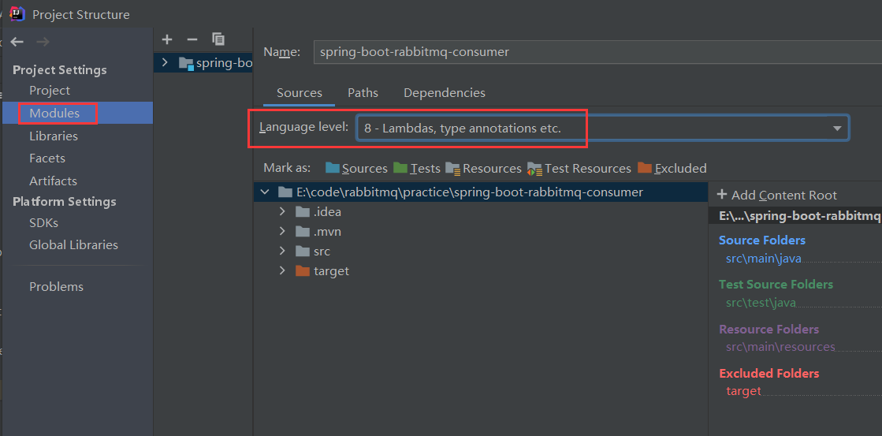Click the copy module icon
Viewport: 882px width, 436px height.
(218, 39)
